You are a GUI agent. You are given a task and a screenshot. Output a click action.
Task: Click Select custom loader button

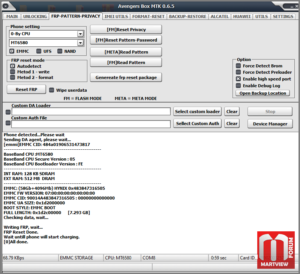coord(197,112)
